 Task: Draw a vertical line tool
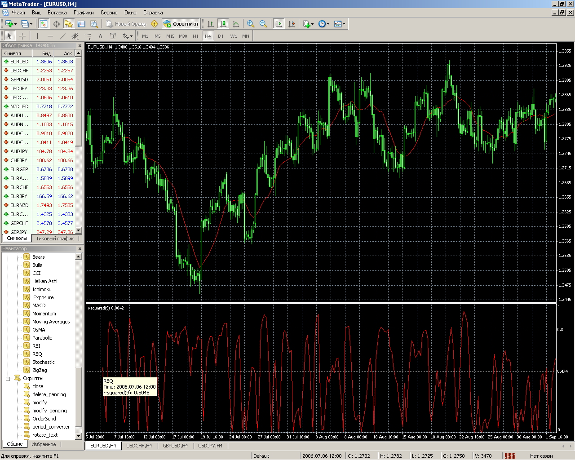37,36
